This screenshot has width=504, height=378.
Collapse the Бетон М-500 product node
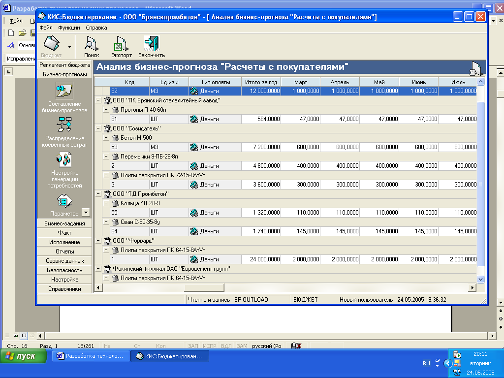point(106,138)
